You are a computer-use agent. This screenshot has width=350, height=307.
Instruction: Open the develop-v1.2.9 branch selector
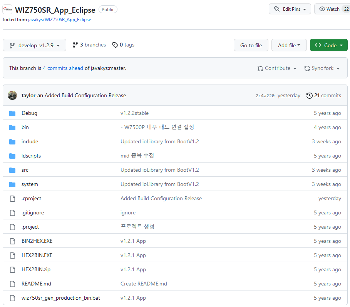34,45
